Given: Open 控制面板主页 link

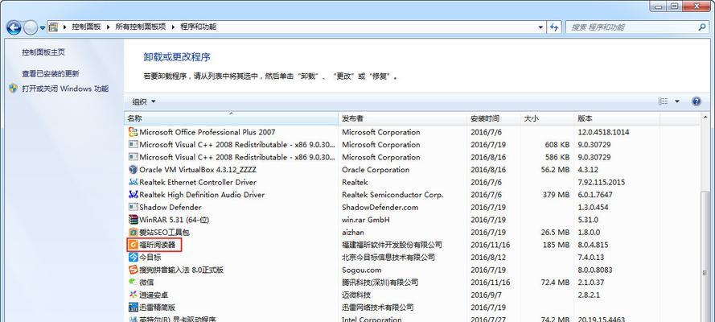Looking at the screenshot, I should coord(43,52).
